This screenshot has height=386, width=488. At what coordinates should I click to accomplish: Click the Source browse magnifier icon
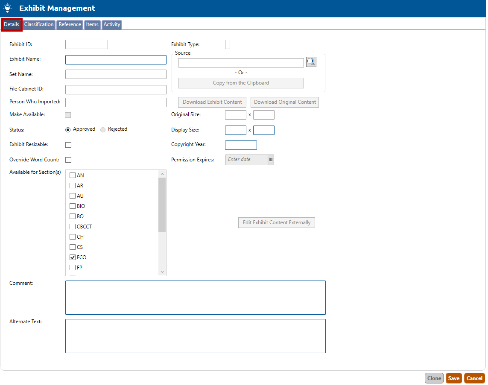pos(311,62)
